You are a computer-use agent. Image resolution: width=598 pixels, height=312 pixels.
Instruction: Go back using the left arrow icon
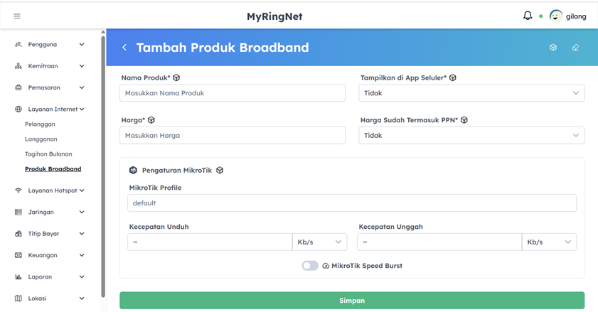point(124,48)
